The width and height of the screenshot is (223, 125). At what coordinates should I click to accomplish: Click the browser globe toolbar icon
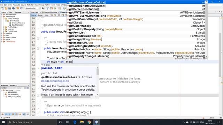pos(43,8)
